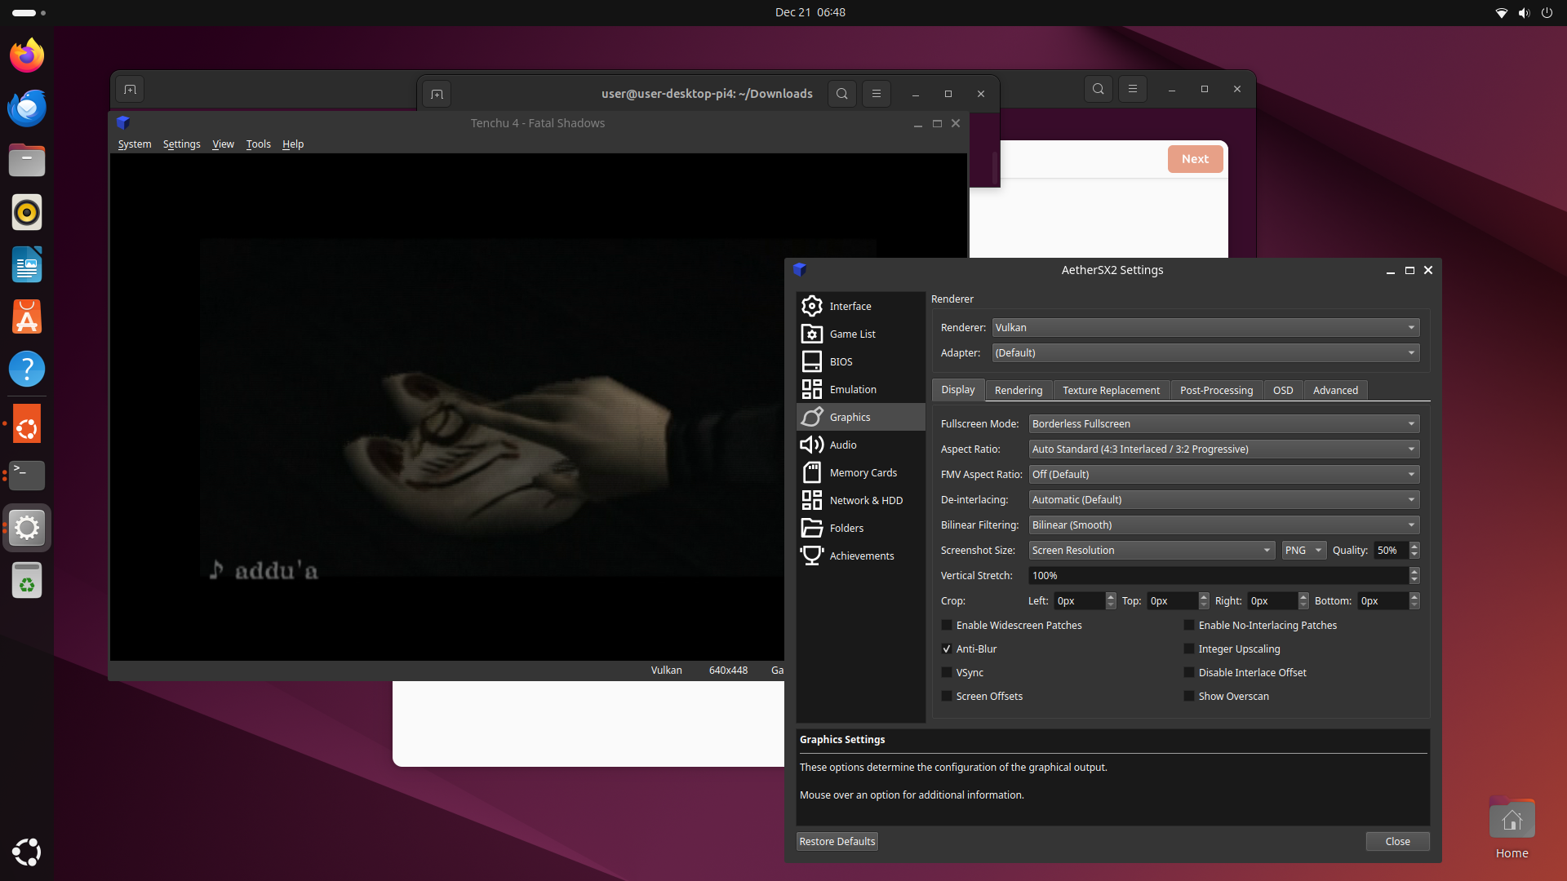Select the Game List settings icon
This screenshot has width=1567, height=881.
(811, 334)
